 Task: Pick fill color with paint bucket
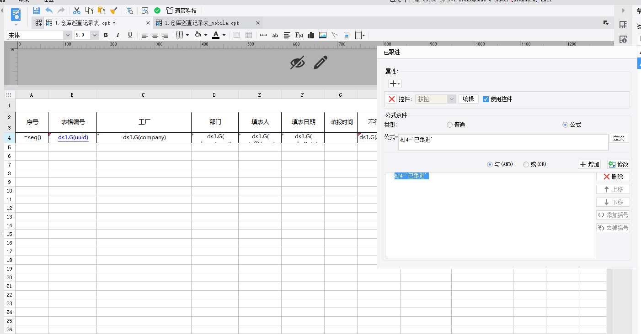coord(198,35)
